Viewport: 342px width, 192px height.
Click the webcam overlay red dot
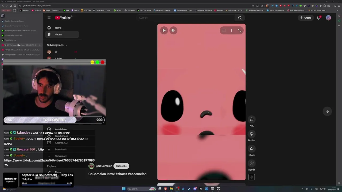point(103,62)
